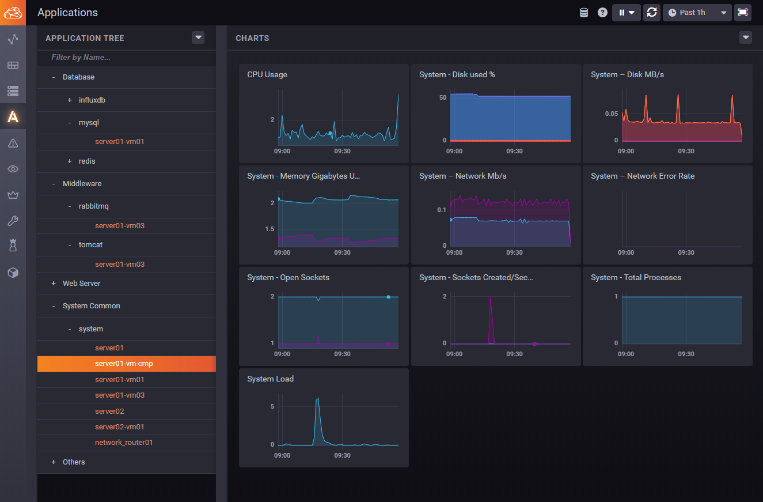
Task: Open the graph nodes sidebar icon
Action: point(13,39)
